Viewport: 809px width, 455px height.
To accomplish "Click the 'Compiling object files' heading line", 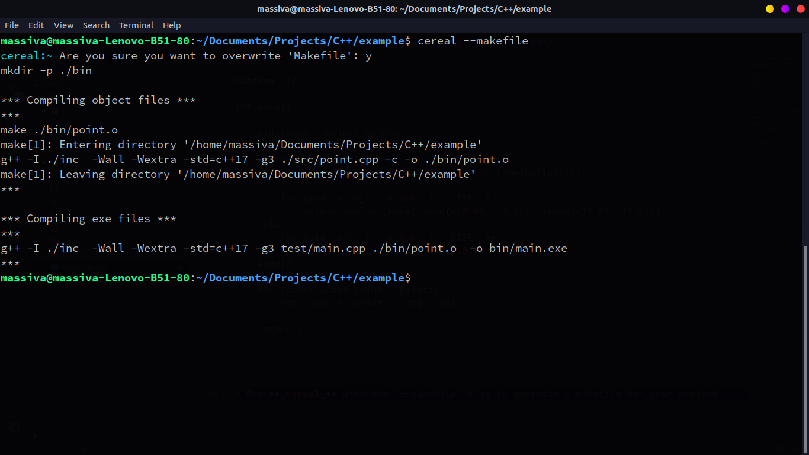I will 98,100.
